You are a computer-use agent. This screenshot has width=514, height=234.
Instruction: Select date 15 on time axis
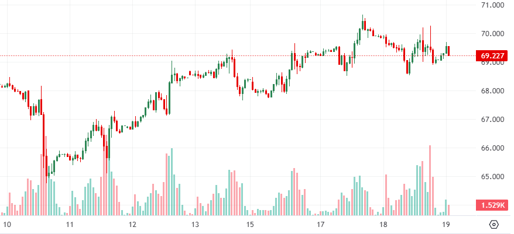[x=250, y=225]
